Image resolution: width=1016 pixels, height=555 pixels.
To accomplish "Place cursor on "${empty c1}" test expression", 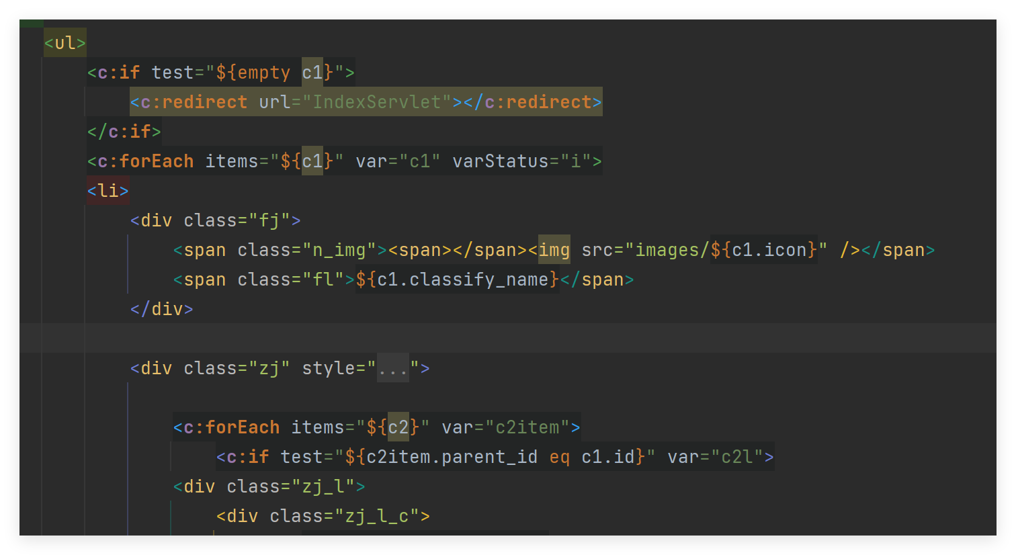I will (275, 73).
